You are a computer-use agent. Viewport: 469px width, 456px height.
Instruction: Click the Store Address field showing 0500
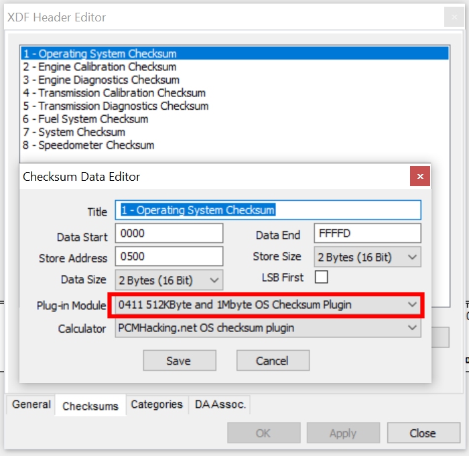click(169, 256)
